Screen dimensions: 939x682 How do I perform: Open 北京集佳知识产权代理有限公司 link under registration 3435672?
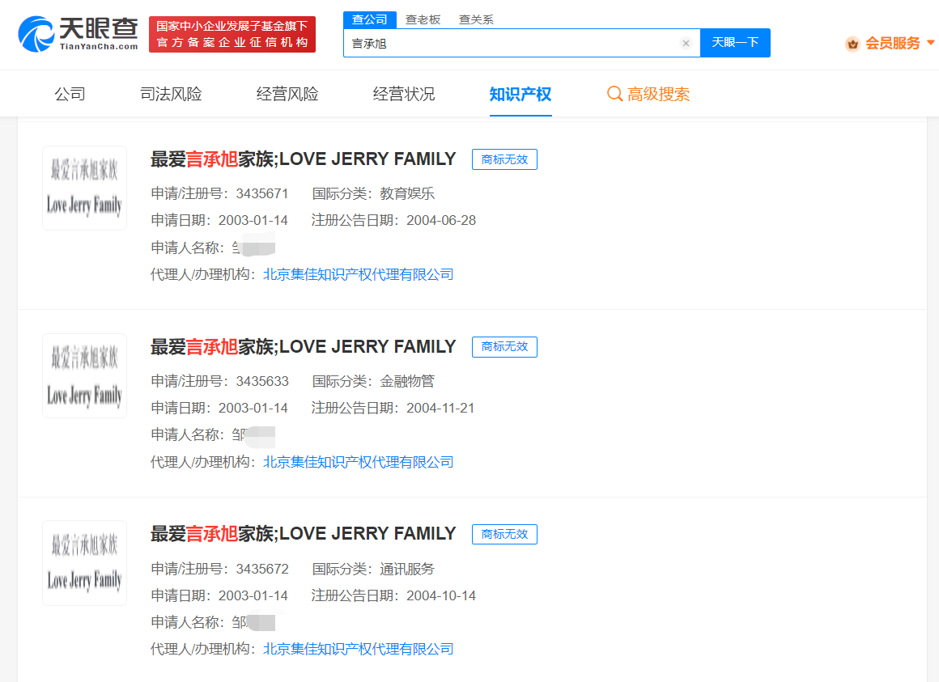click(x=358, y=649)
